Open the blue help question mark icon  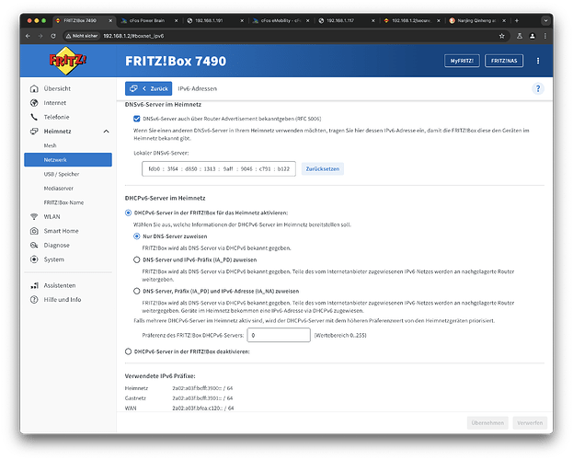(x=537, y=88)
